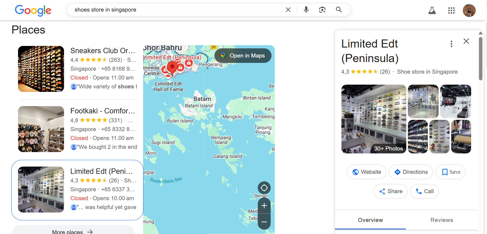Image resolution: width=487 pixels, height=234 pixels.
Task: Open the Google apps grid
Action: 451,11
